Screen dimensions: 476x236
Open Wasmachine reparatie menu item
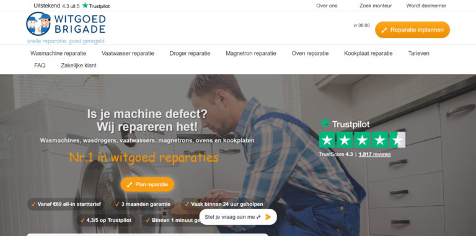pyautogui.click(x=58, y=53)
